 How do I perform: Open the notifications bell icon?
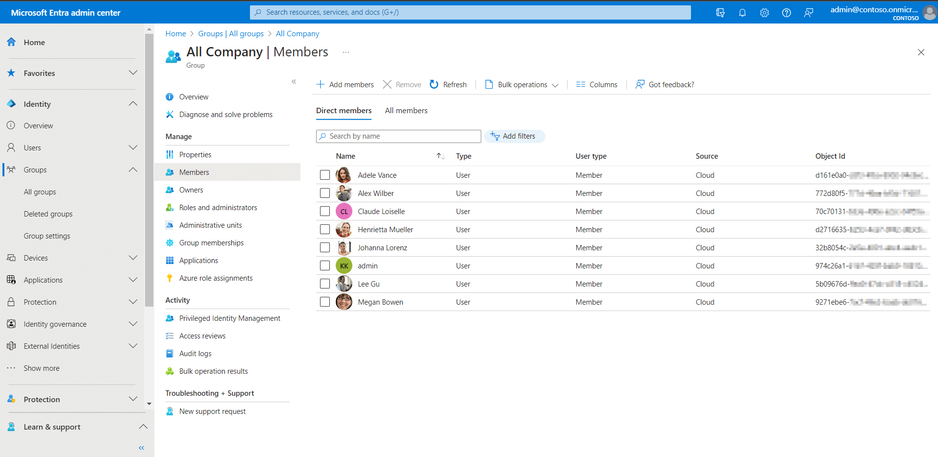coord(742,12)
